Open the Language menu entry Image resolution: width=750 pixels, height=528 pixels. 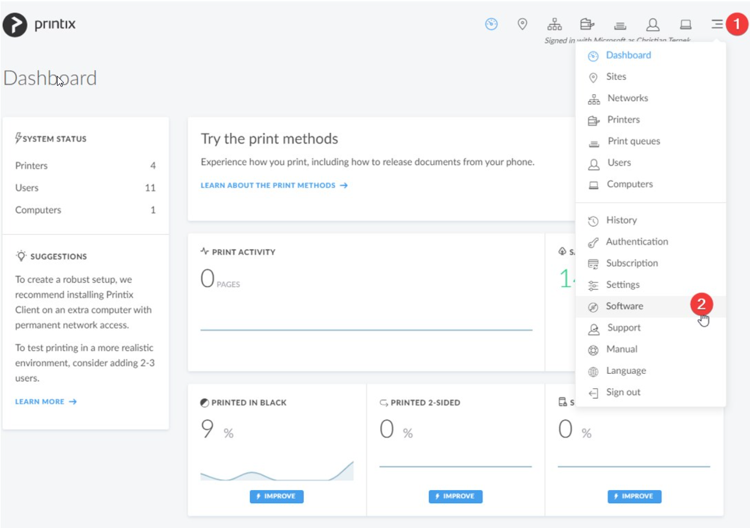[625, 370]
